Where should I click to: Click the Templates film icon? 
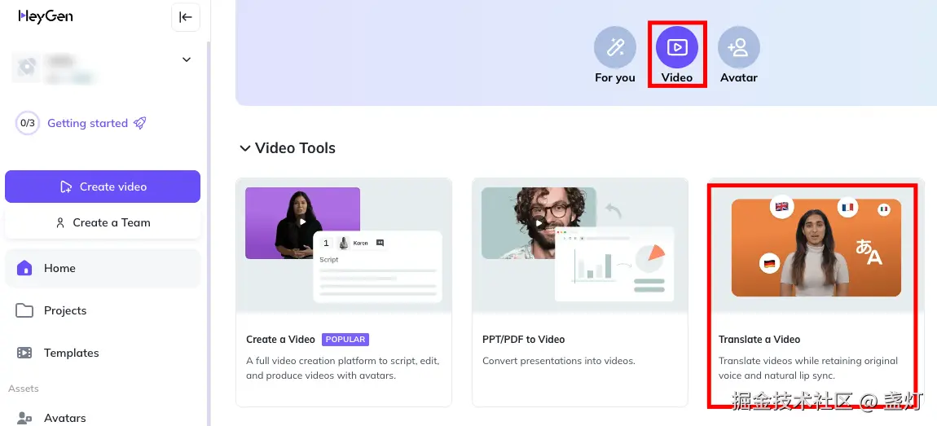24,354
